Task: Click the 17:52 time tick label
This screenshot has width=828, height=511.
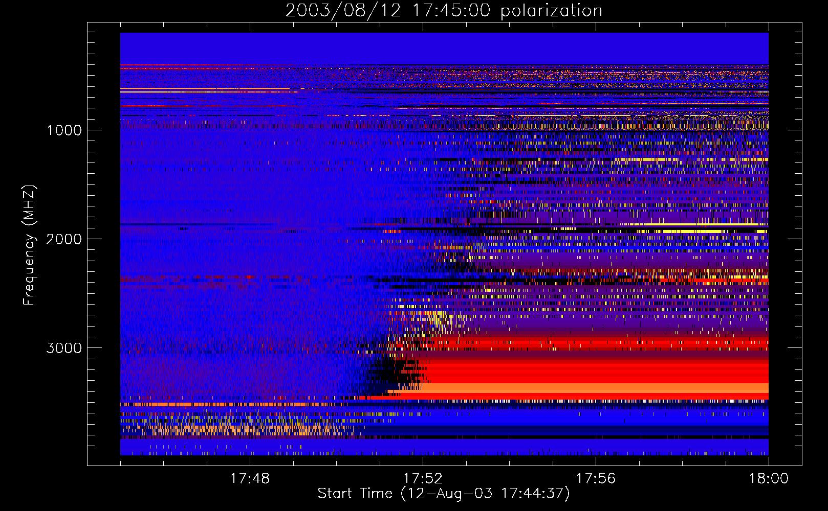Action: coord(423,478)
